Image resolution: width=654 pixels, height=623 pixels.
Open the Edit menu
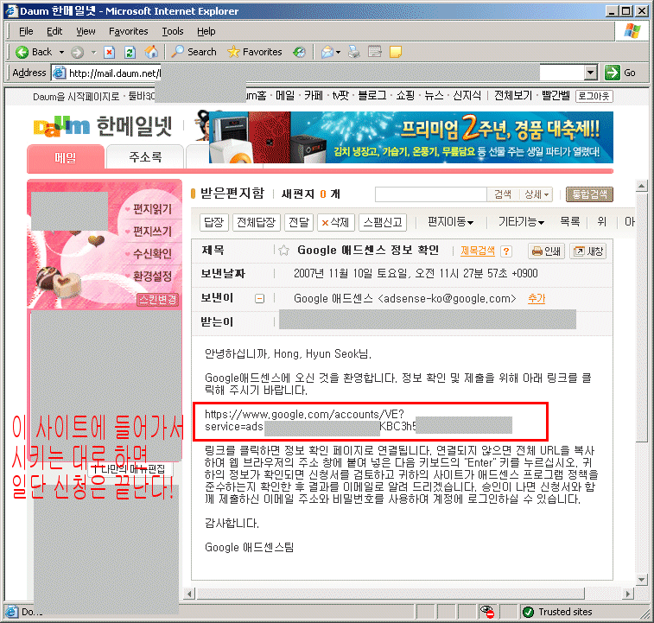coord(54,31)
